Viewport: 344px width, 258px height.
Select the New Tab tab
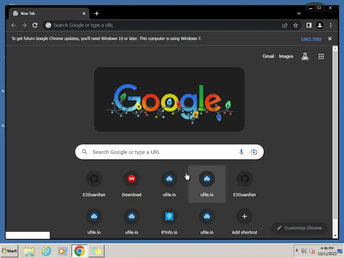(49, 13)
